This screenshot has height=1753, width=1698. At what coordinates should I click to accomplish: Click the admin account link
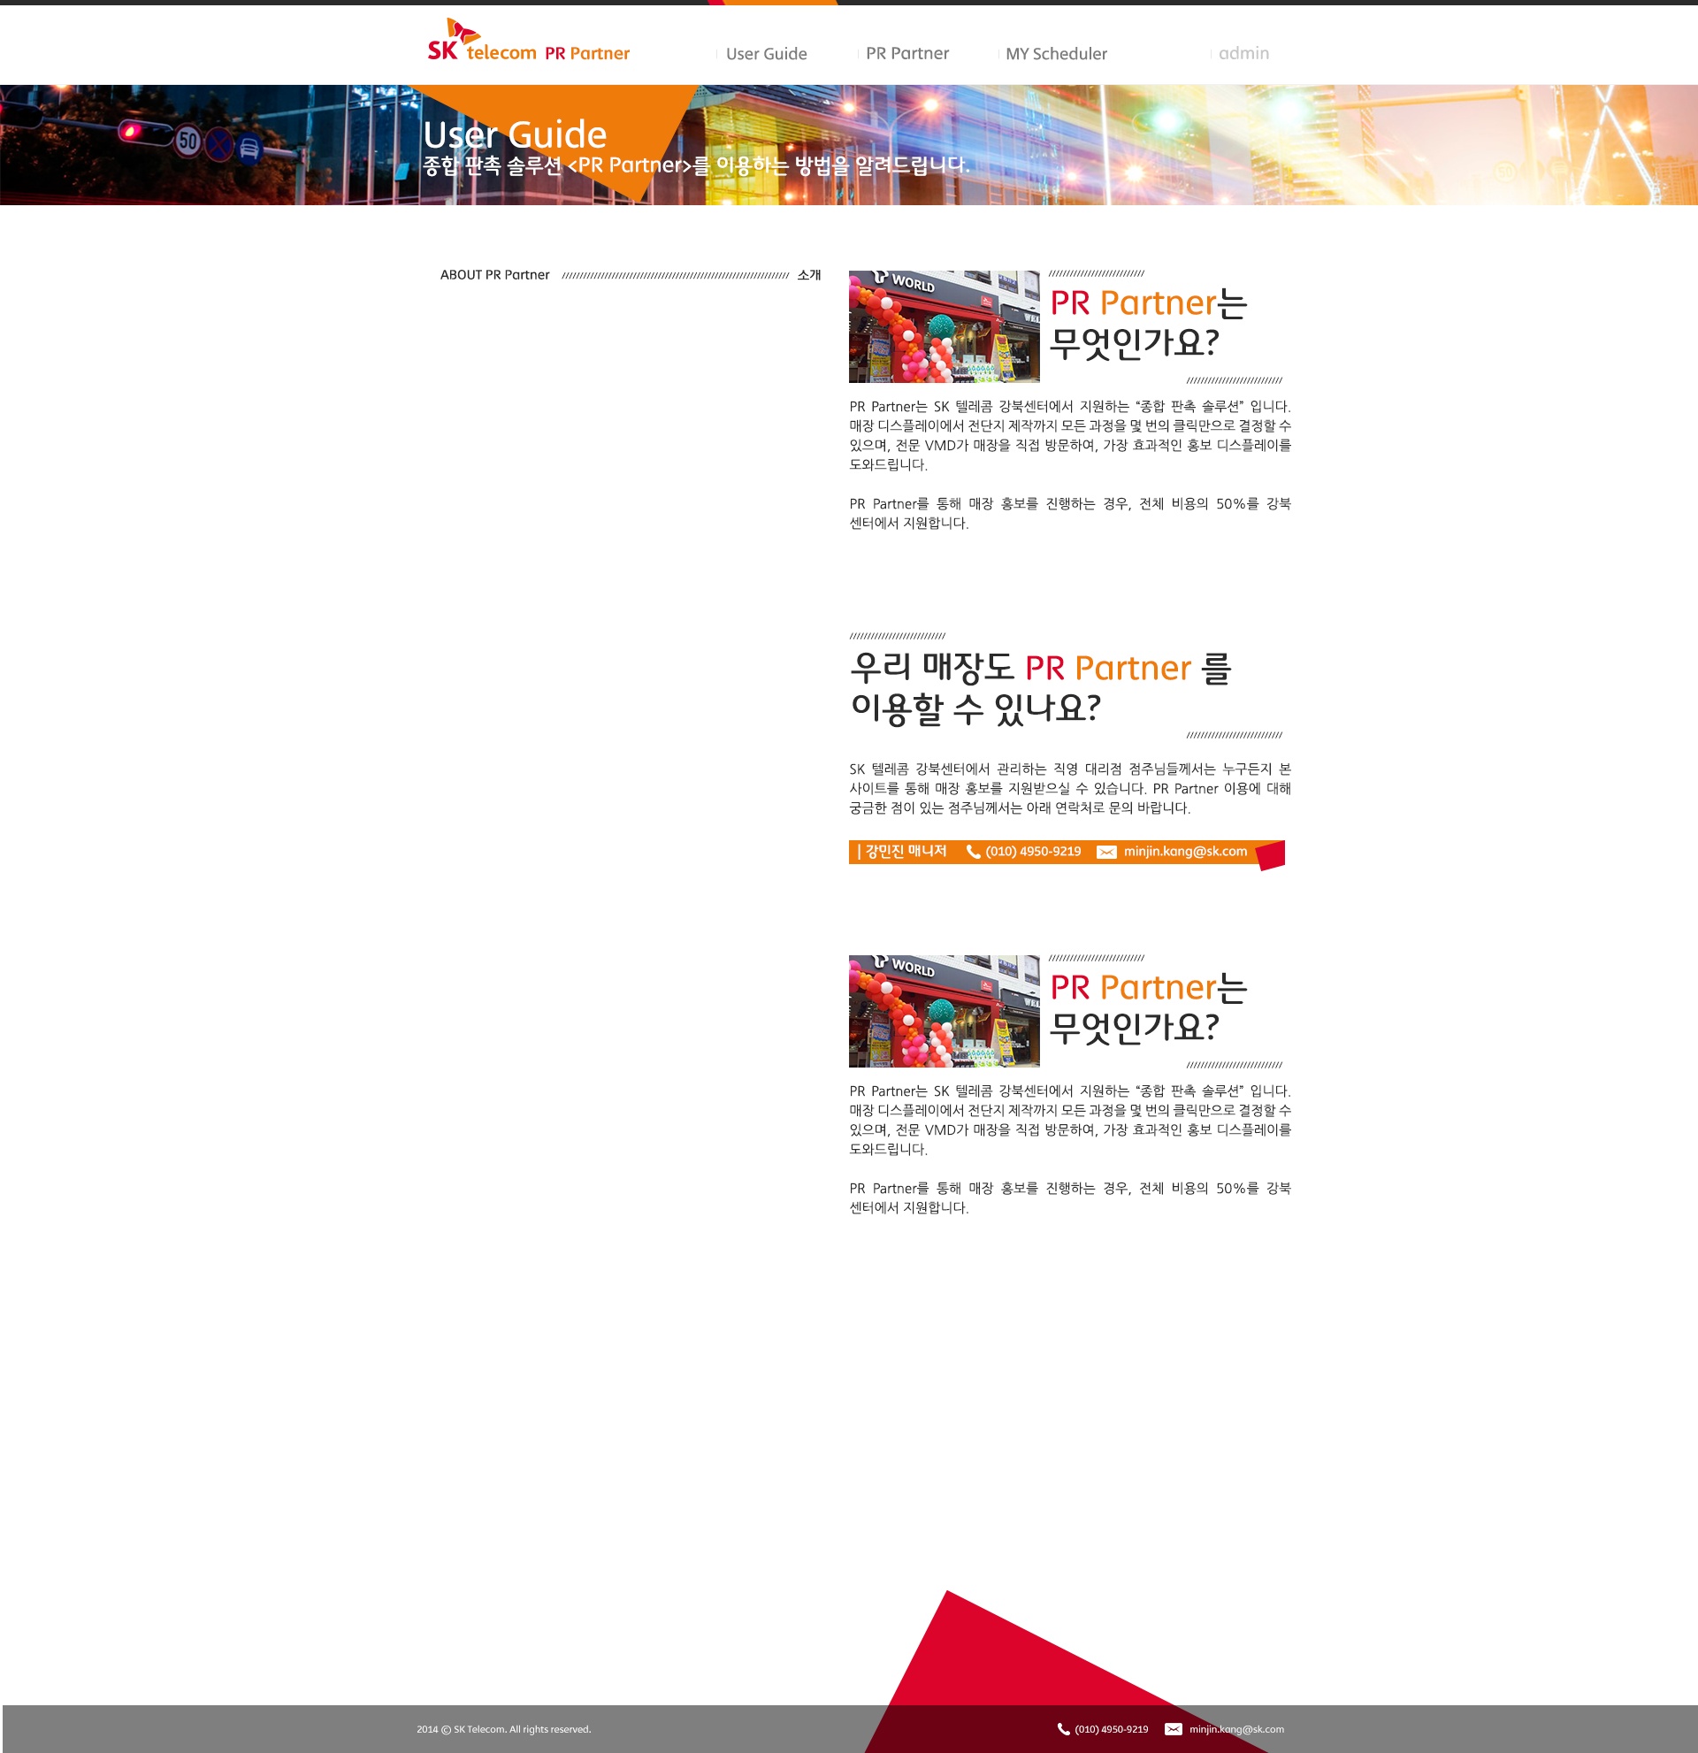[x=1243, y=54]
